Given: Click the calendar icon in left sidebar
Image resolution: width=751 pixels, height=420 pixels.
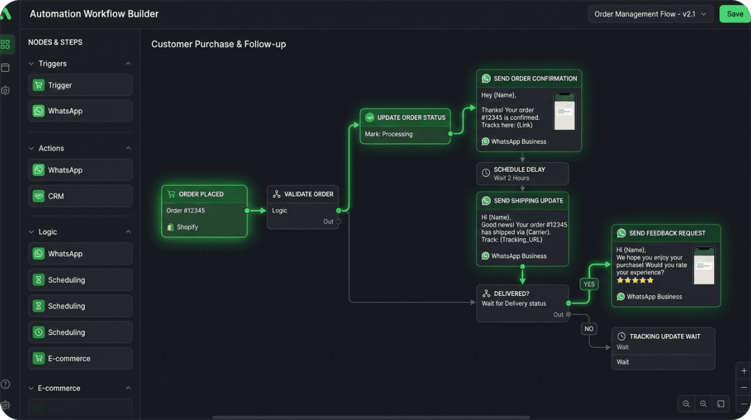Looking at the screenshot, I should [6, 67].
